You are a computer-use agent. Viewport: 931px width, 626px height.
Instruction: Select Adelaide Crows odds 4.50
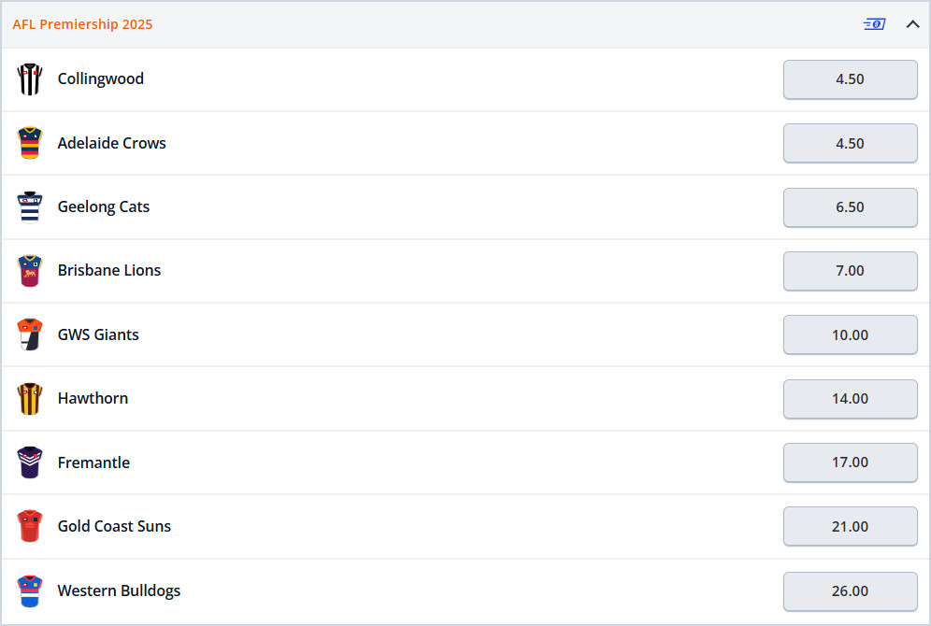[x=851, y=143]
